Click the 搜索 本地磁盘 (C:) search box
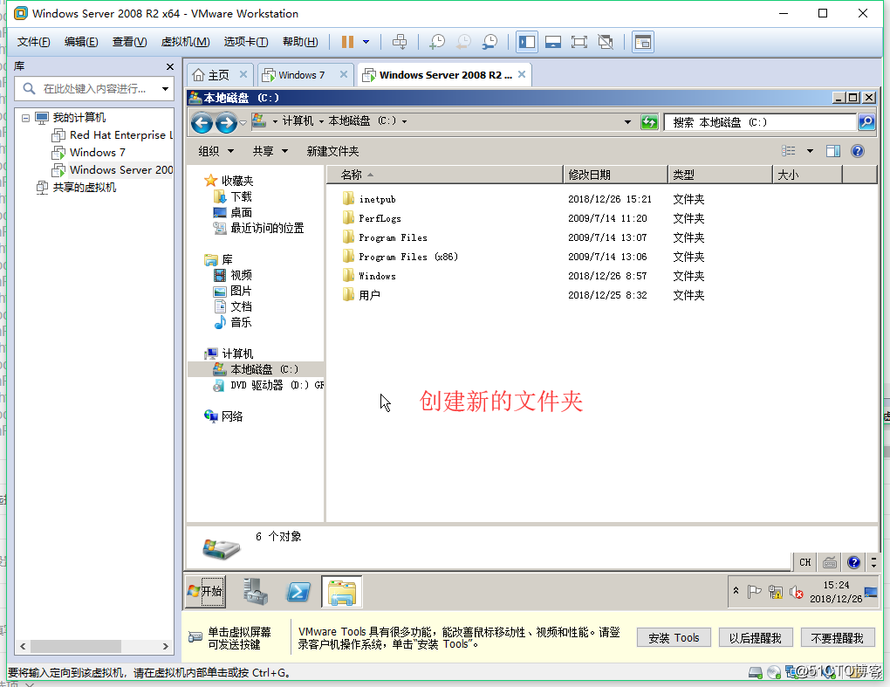 [760, 122]
